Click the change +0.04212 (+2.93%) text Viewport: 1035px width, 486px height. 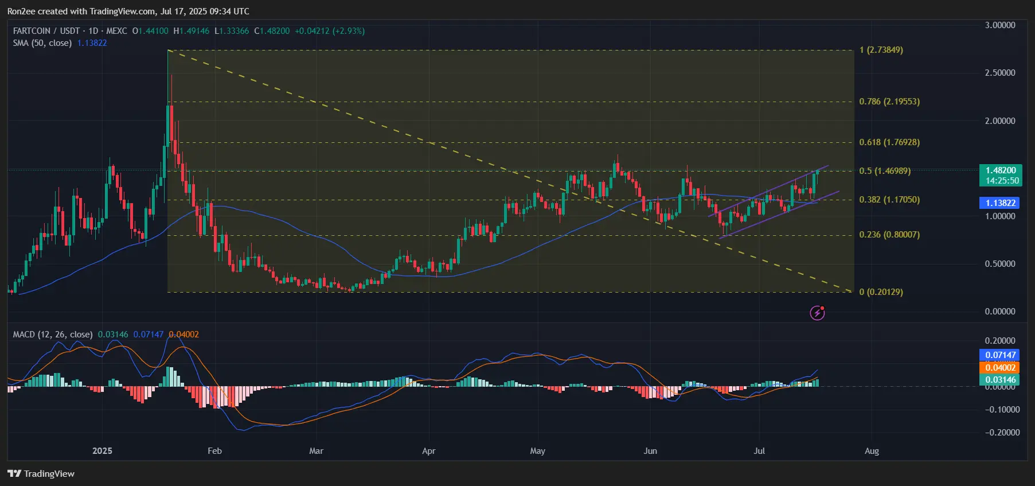tap(330, 31)
